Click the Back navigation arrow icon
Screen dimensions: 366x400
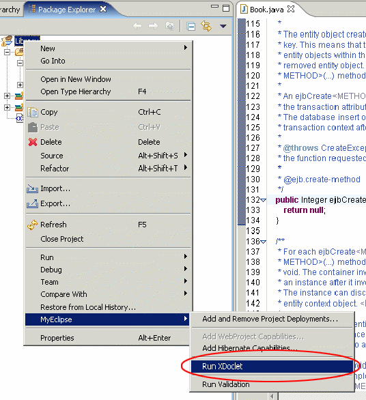(137, 26)
